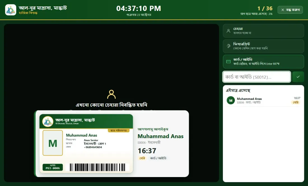Screen dimensions: 308x186
Task: Click the date text below the clock
Action: (x=139, y=15)
